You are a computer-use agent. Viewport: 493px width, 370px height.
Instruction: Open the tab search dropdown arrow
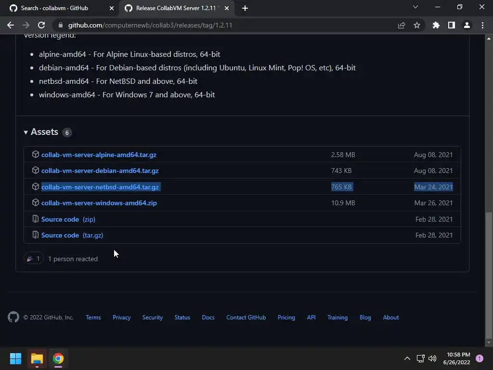coord(415,7)
